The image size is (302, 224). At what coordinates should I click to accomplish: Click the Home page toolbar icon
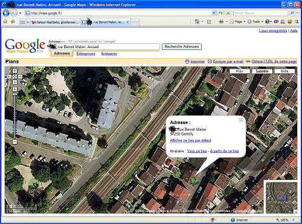[x=197, y=22]
